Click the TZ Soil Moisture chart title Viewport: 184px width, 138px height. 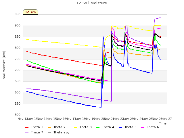[x=92, y=3]
